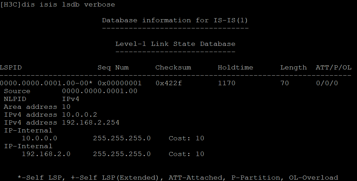
Task: Click the LSPID column header
Action: [x=11, y=67]
